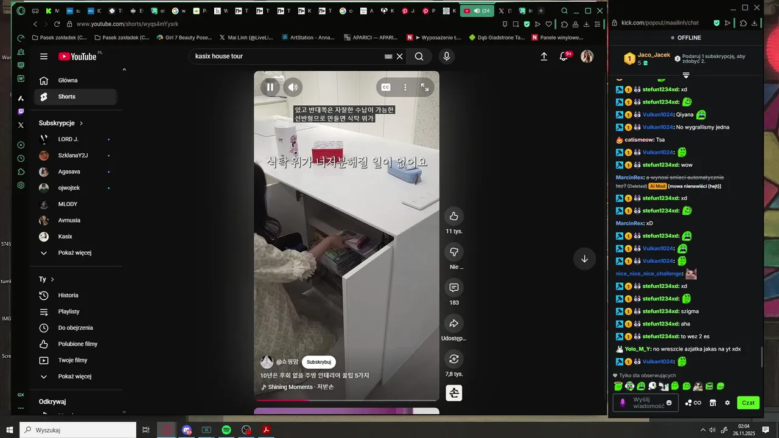Open the Short's comments (183)
Viewport: 779px width, 438px height.
[454, 288]
